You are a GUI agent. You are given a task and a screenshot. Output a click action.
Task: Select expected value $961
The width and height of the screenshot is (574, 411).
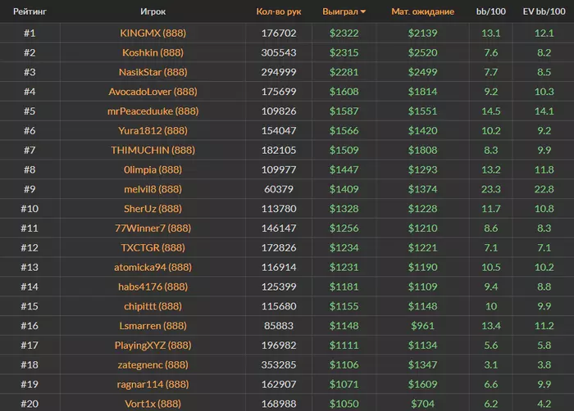coord(422,325)
